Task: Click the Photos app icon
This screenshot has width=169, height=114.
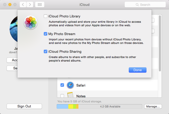Action: (31, 22)
